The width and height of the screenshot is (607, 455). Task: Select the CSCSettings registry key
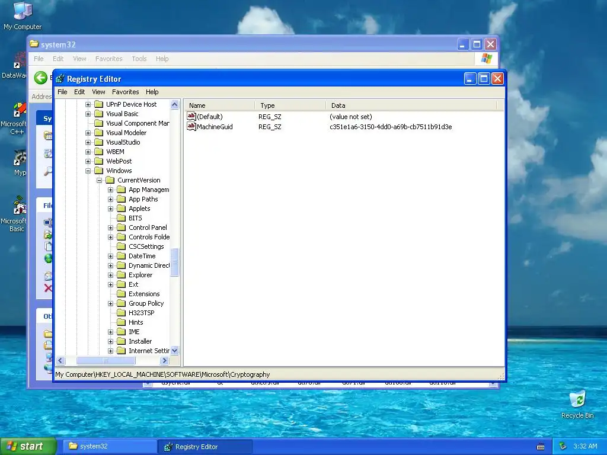point(146,246)
